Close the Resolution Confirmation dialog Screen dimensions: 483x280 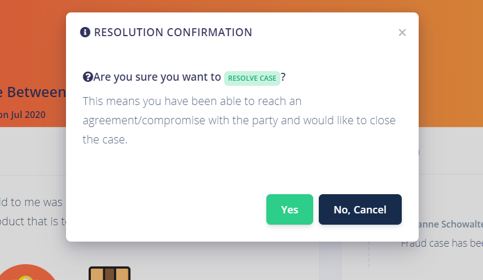tap(402, 33)
